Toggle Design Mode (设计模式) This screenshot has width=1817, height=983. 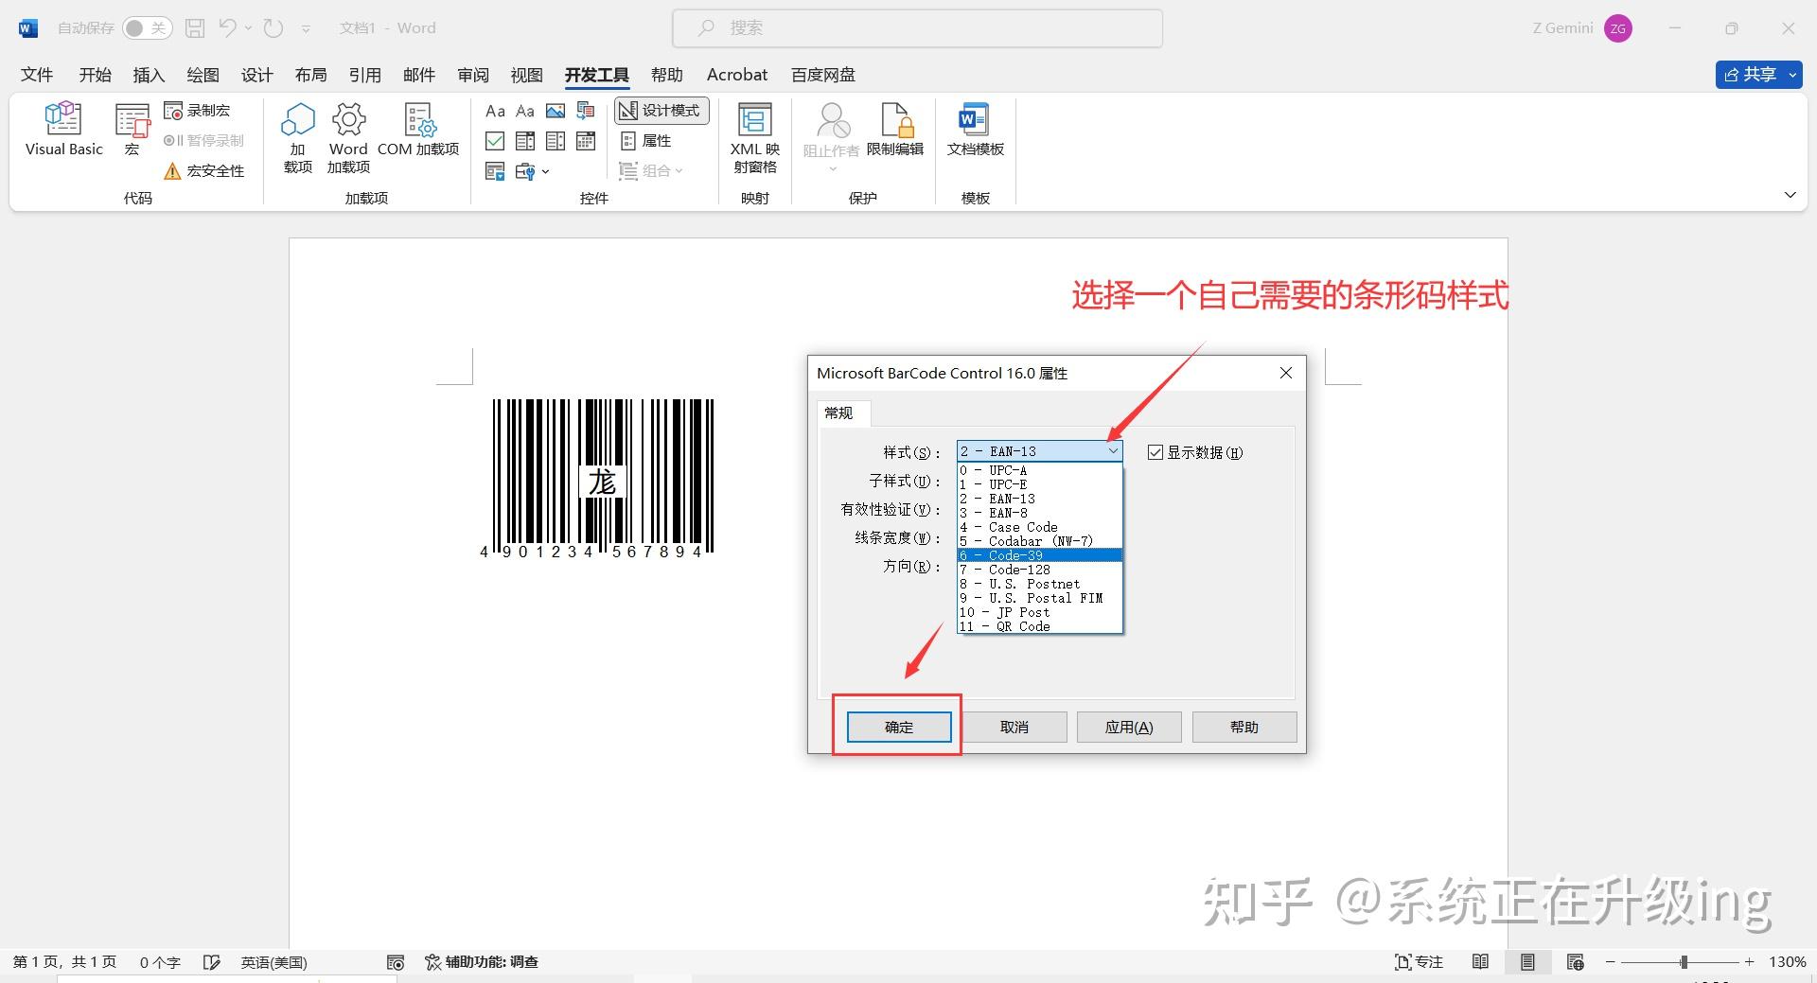[x=662, y=111]
